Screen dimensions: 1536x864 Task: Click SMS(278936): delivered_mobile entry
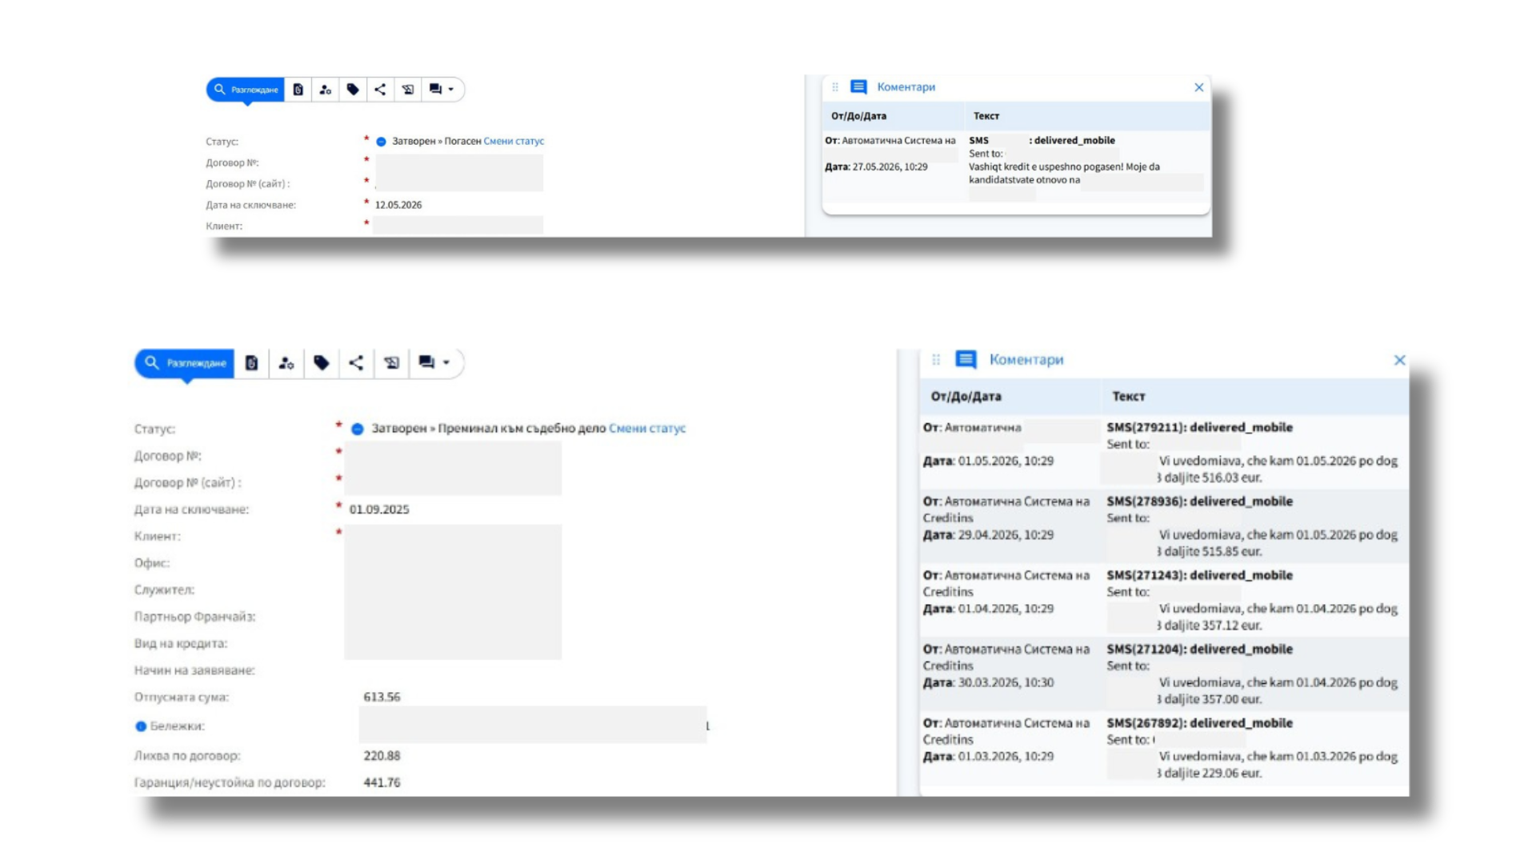point(1199,501)
